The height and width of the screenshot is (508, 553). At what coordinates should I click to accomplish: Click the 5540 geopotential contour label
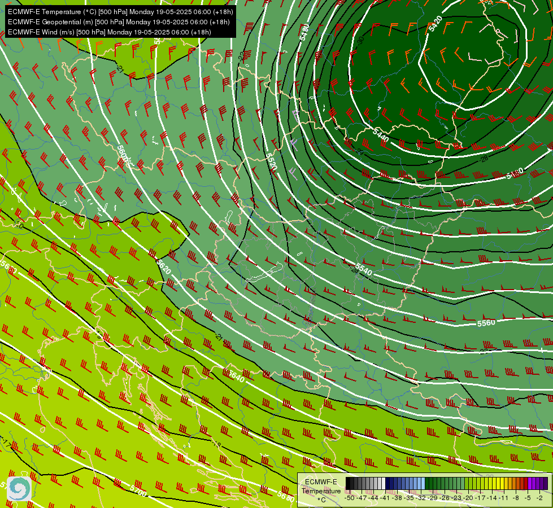[364, 270]
